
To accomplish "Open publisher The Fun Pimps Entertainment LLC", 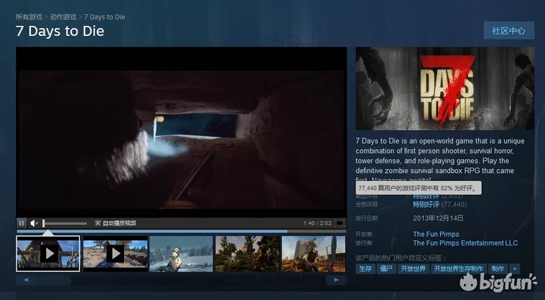I will 465,243.
